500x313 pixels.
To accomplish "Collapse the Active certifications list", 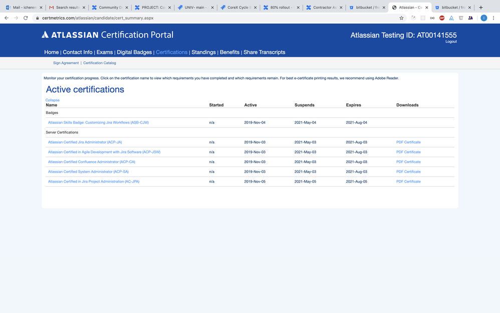I will [x=52, y=100].
